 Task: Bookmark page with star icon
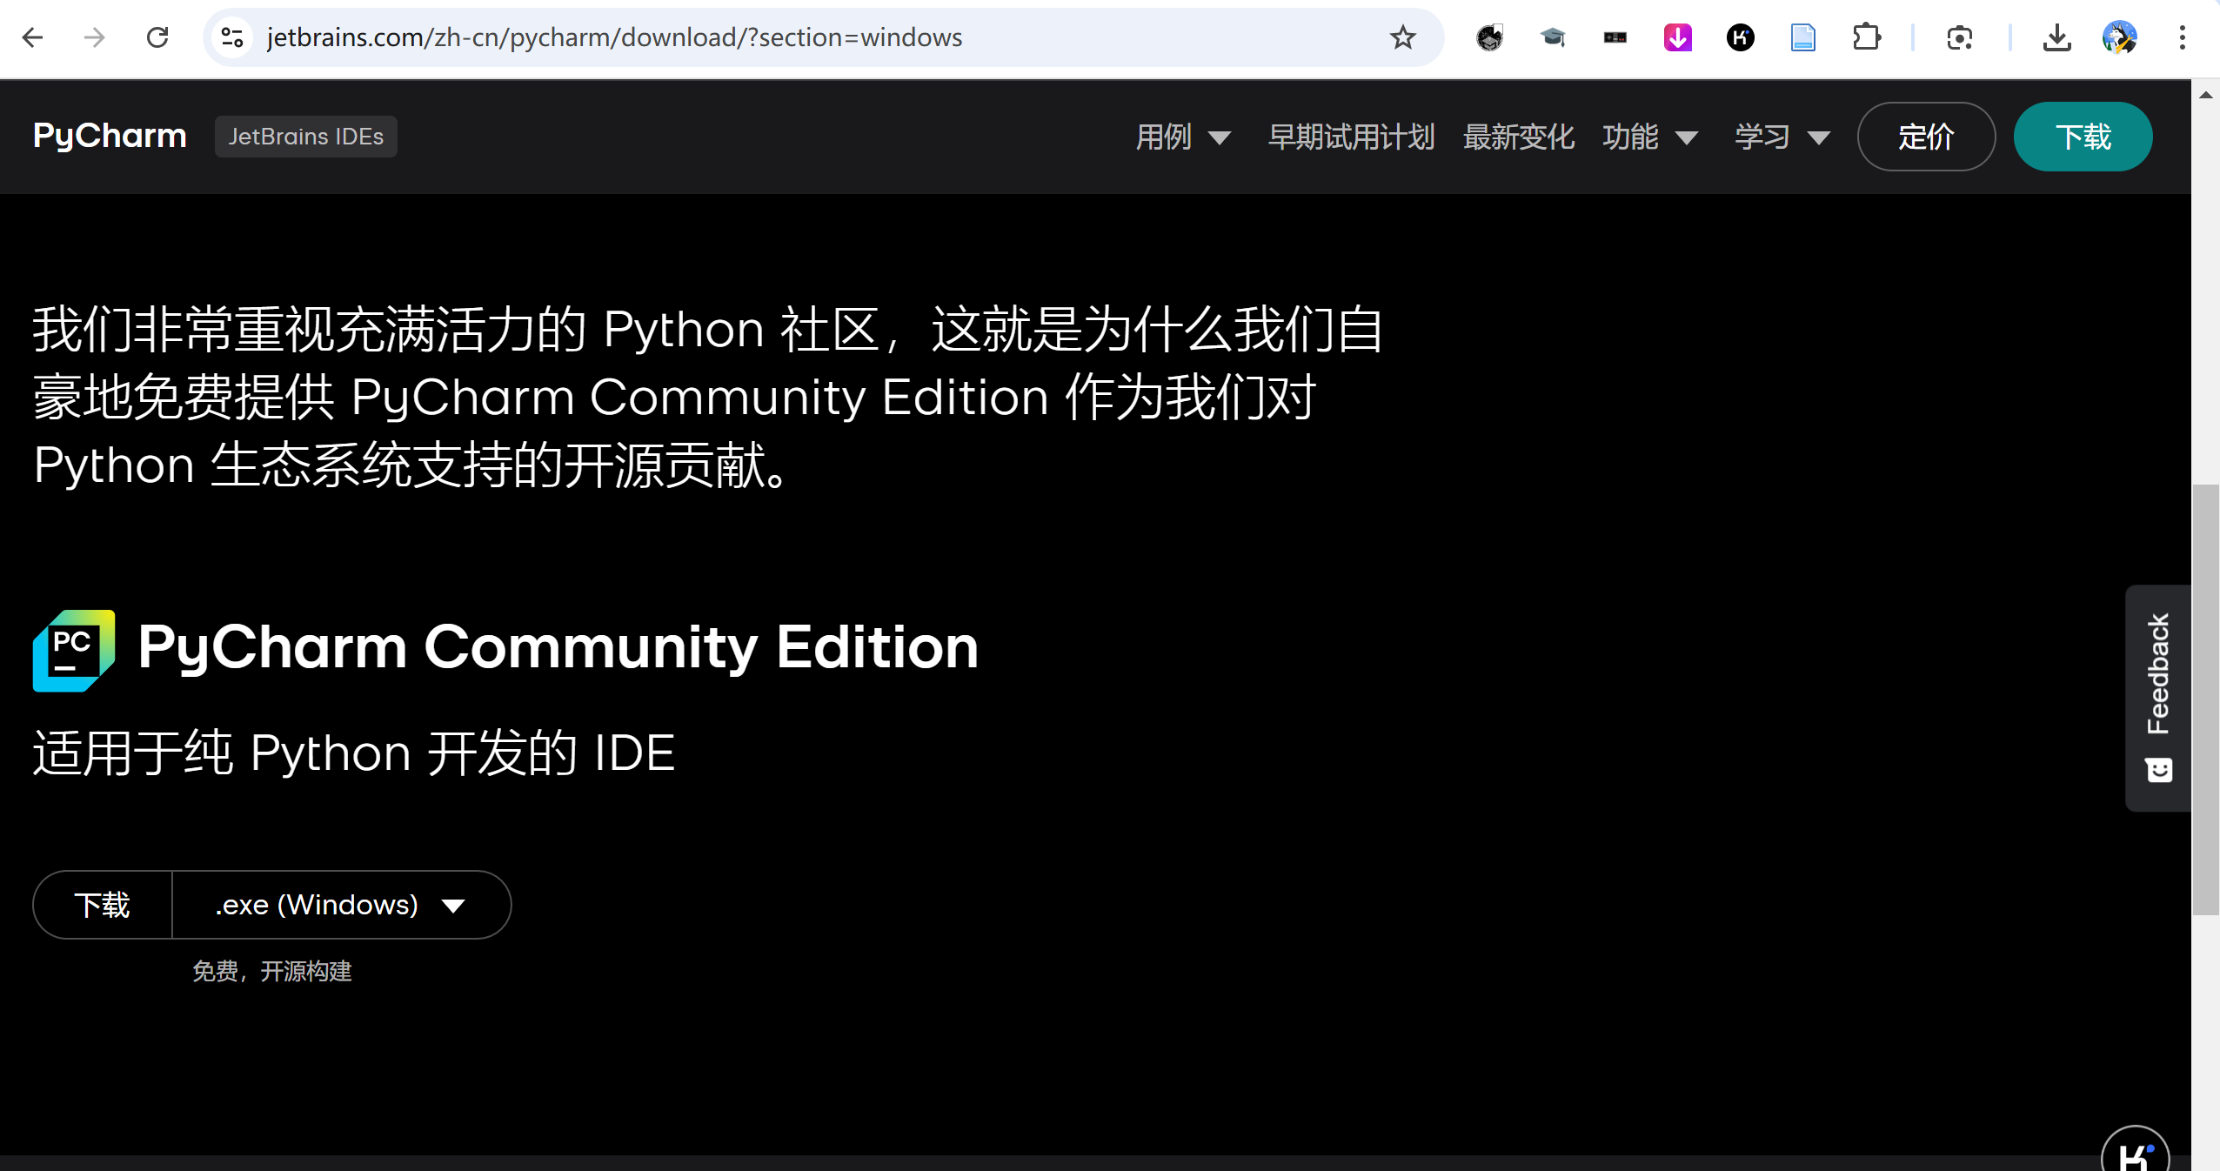click(x=1402, y=37)
